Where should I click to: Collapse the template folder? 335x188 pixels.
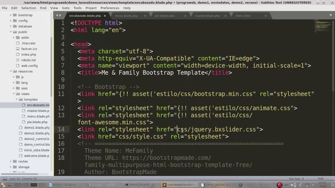(x=17, y=99)
